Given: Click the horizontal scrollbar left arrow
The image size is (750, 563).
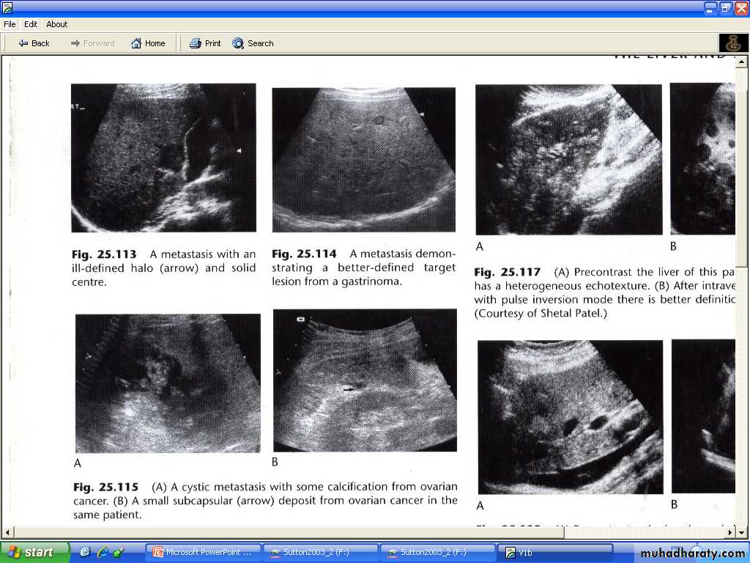Looking at the screenshot, I should pyautogui.click(x=9, y=532).
